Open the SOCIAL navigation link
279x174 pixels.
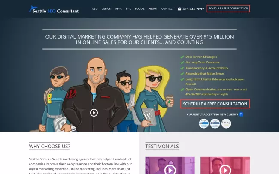pos(139,9)
